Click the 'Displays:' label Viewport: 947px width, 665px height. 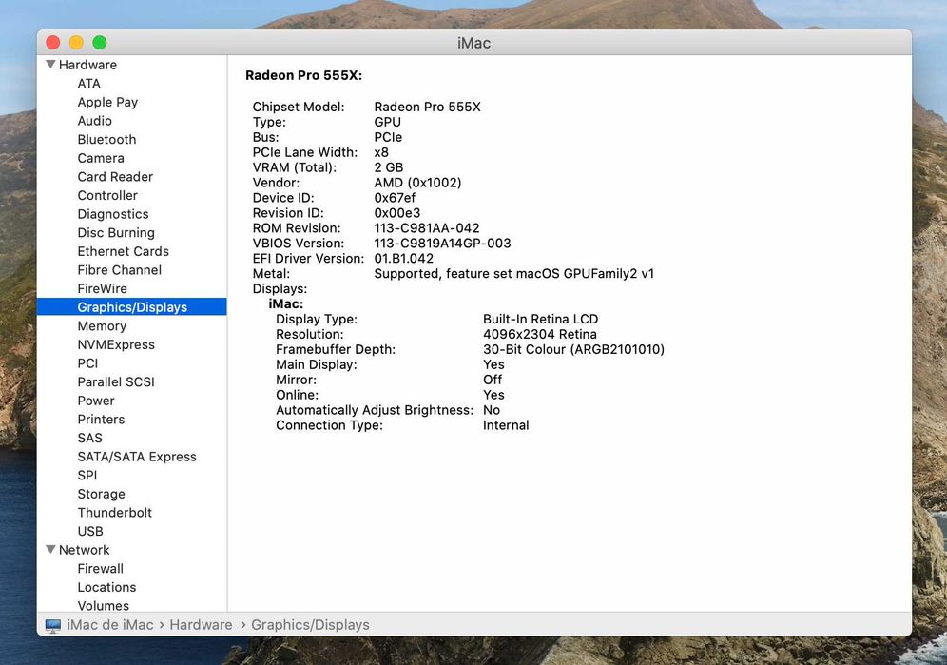(280, 289)
